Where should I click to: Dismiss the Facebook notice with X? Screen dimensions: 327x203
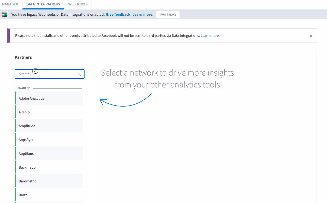pos(311,36)
